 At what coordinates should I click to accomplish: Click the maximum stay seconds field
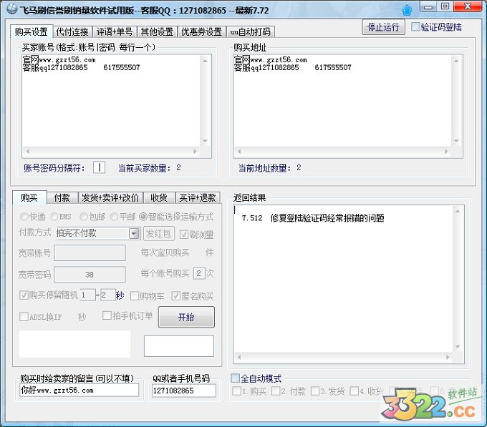pos(107,295)
